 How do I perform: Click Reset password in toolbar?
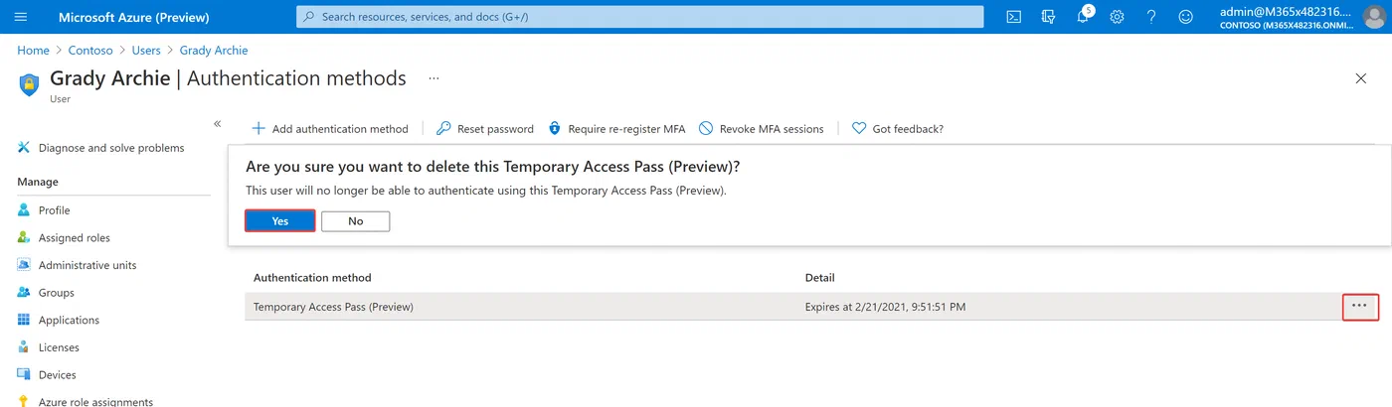[x=485, y=129]
